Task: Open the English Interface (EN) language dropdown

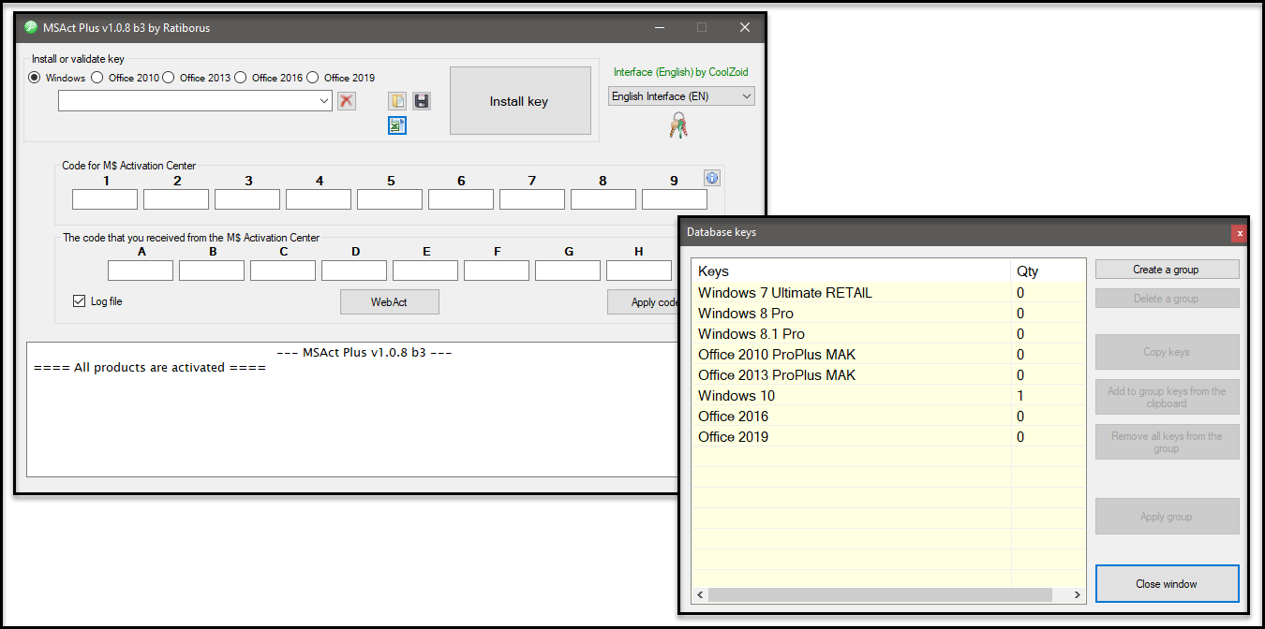Action: point(681,96)
